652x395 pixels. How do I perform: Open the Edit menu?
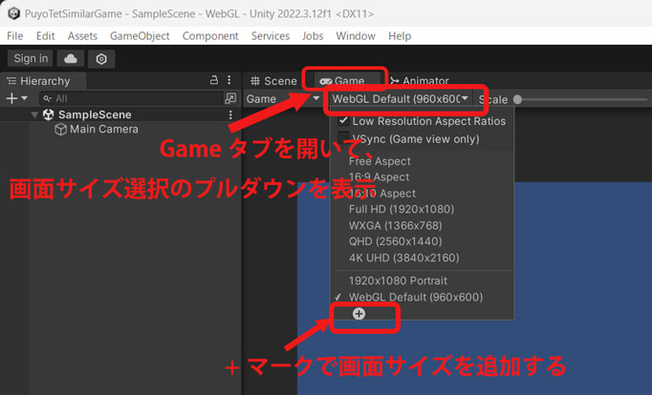point(45,36)
